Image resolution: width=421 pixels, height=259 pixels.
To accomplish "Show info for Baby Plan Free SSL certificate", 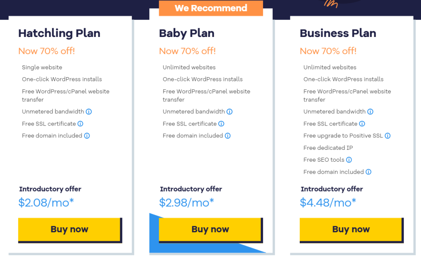I will coord(221,124).
